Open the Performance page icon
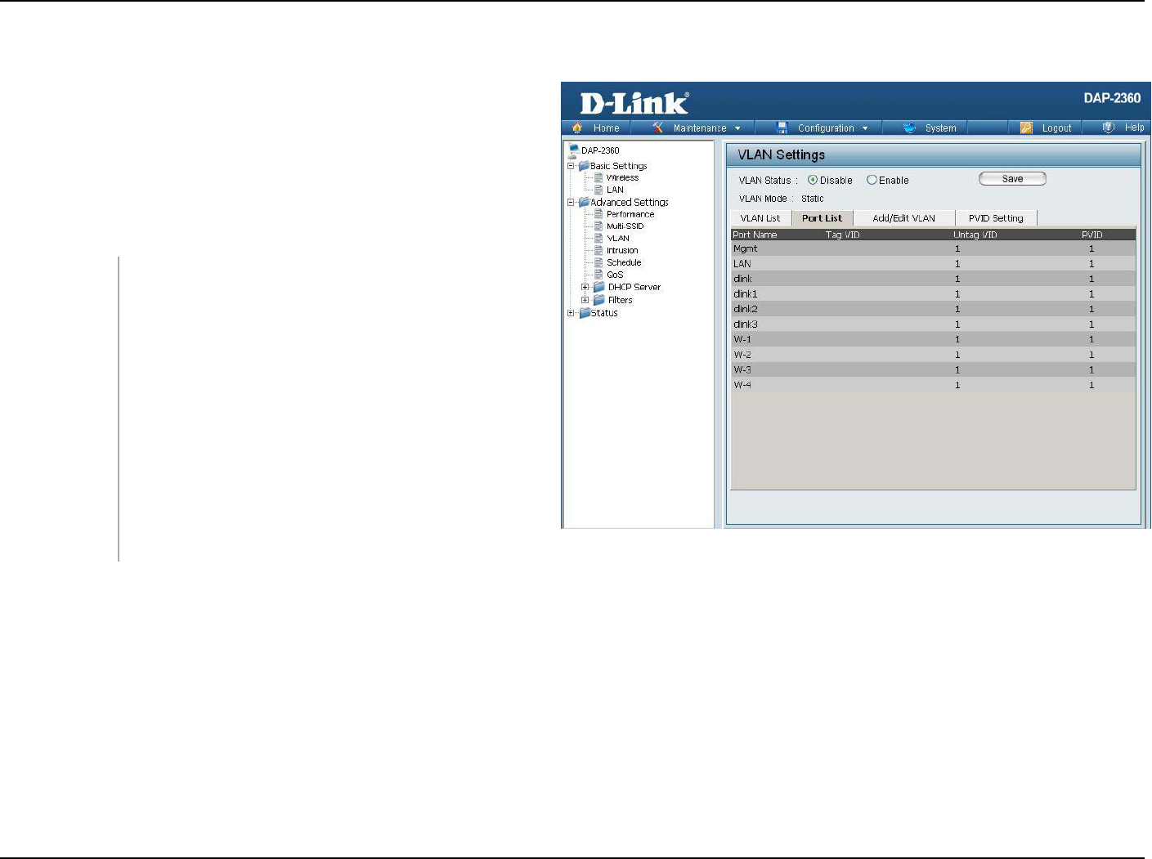 point(598,214)
